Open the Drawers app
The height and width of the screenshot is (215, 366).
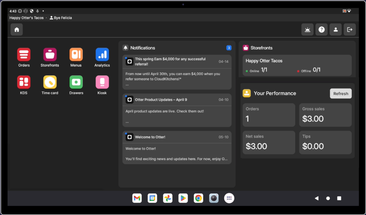click(x=76, y=82)
